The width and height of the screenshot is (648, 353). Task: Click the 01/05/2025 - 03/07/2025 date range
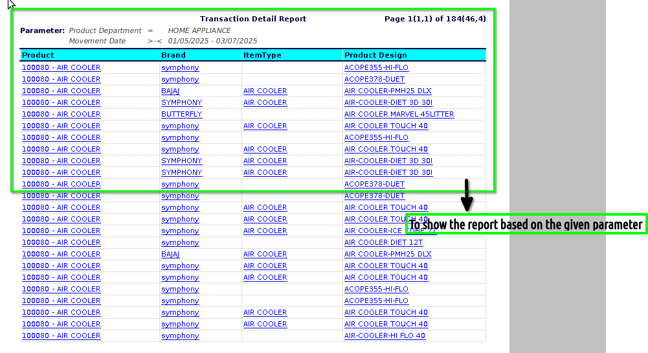(x=212, y=41)
